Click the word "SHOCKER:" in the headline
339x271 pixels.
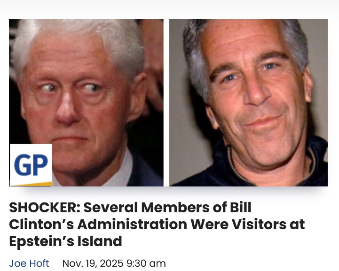click(x=45, y=208)
